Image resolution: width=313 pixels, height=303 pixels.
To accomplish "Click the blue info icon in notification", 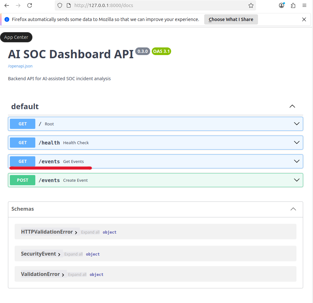I will (7, 19).
